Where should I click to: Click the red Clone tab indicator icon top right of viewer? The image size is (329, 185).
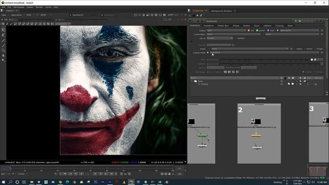coord(182,20)
